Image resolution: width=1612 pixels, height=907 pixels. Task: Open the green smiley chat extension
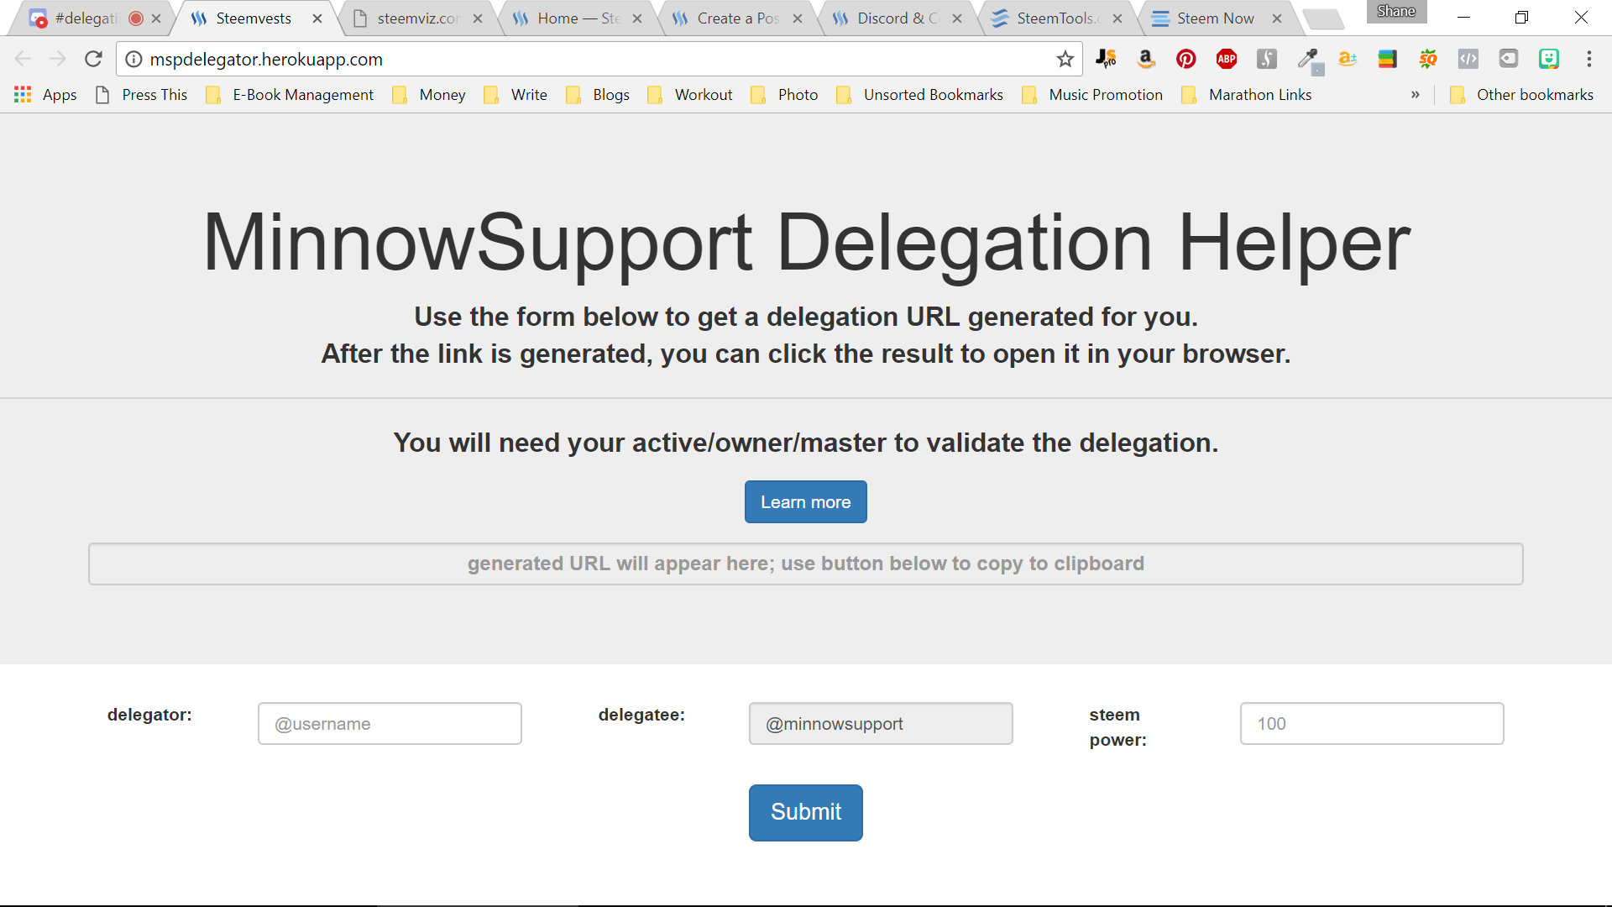tap(1549, 59)
